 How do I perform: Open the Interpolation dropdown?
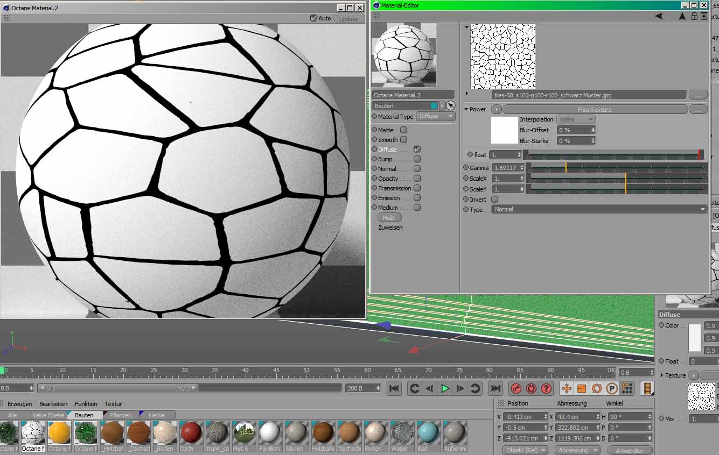click(x=576, y=119)
